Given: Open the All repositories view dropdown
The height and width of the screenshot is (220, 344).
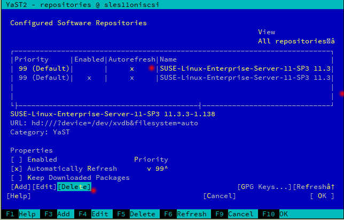Looking at the screenshot, I should click(x=296, y=41).
